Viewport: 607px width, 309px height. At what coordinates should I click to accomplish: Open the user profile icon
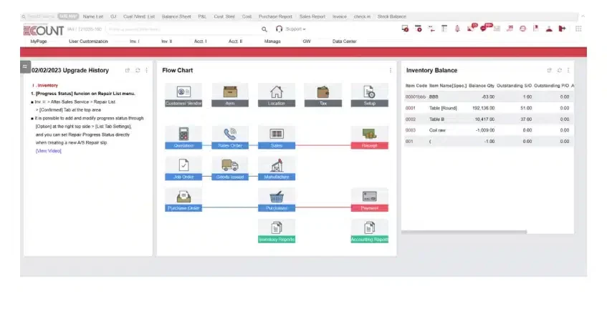(x=549, y=29)
